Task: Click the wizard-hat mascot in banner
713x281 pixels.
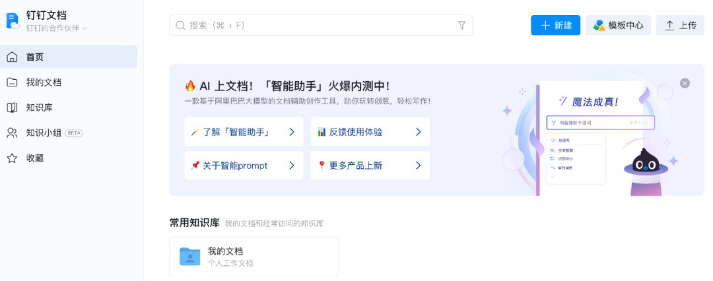Action: tap(646, 173)
